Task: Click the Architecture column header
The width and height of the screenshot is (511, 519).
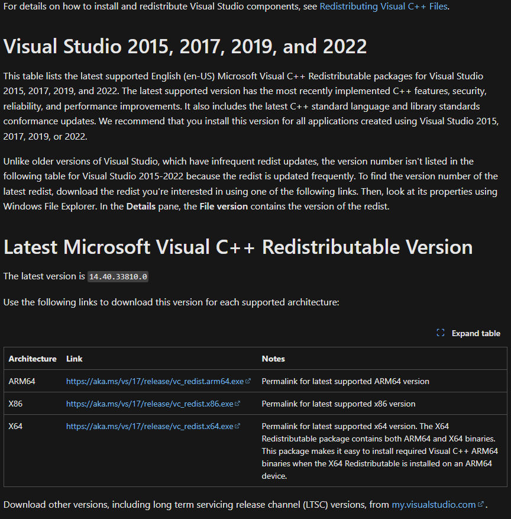Action: (33, 359)
